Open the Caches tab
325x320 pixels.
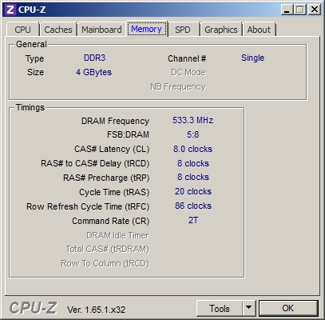(x=58, y=30)
